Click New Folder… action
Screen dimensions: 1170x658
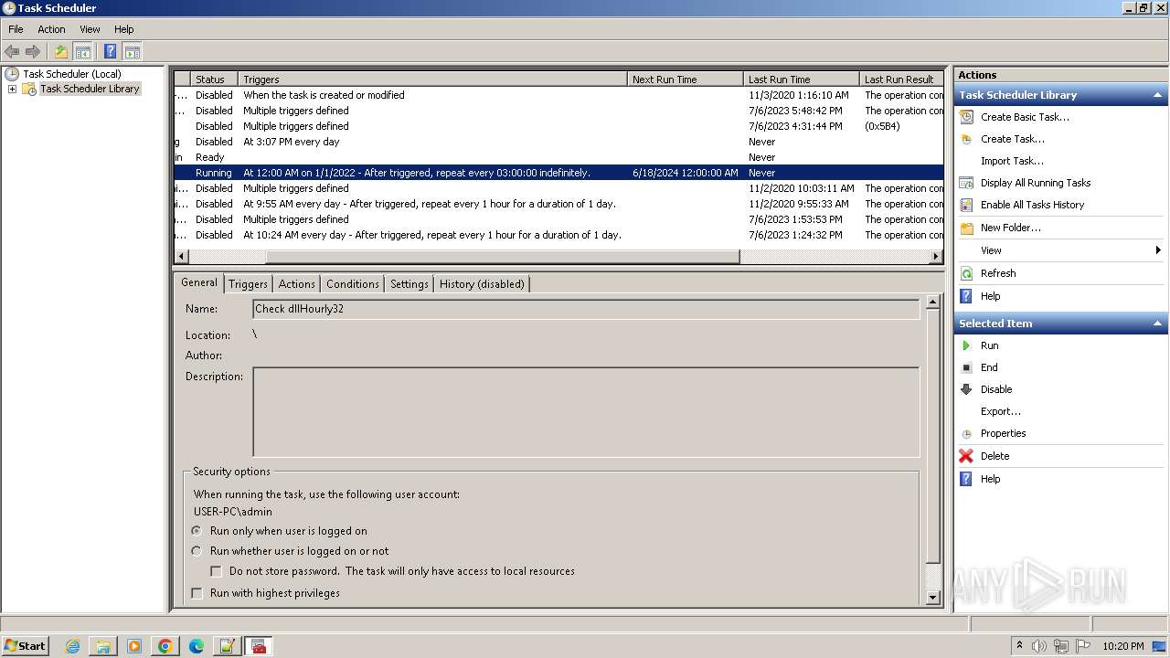[1011, 228]
